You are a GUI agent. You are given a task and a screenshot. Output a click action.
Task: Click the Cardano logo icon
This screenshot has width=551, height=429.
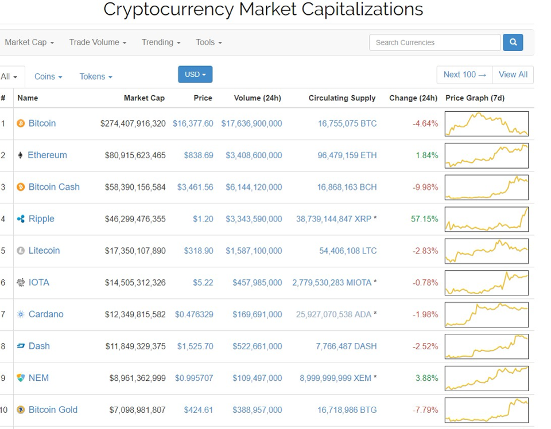21,314
